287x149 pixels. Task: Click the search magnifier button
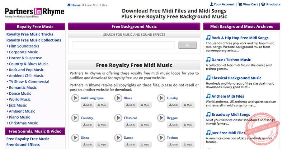[187, 45]
